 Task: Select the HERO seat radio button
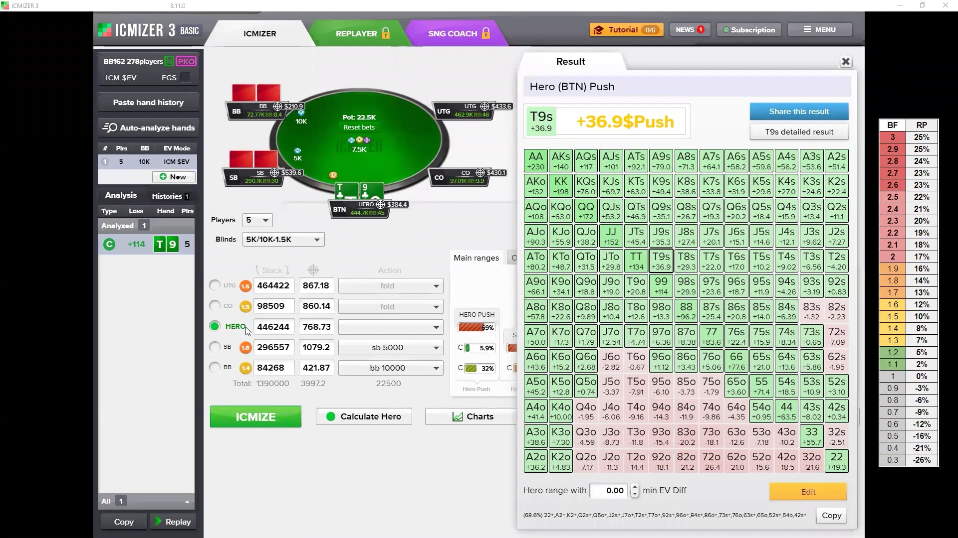point(215,326)
